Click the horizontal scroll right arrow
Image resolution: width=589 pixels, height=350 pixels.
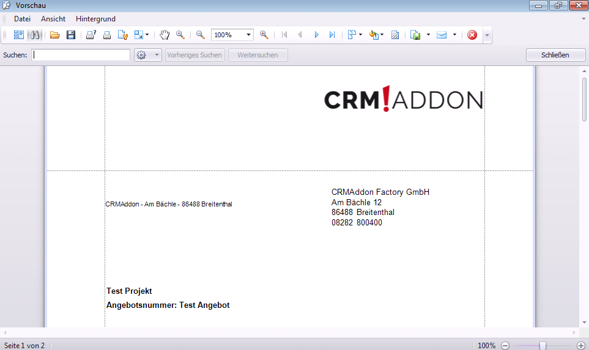(x=574, y=332)
